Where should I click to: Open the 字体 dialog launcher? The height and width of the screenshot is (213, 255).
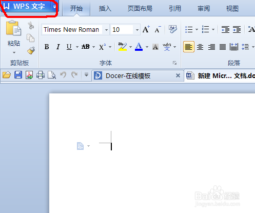point(174,63)
